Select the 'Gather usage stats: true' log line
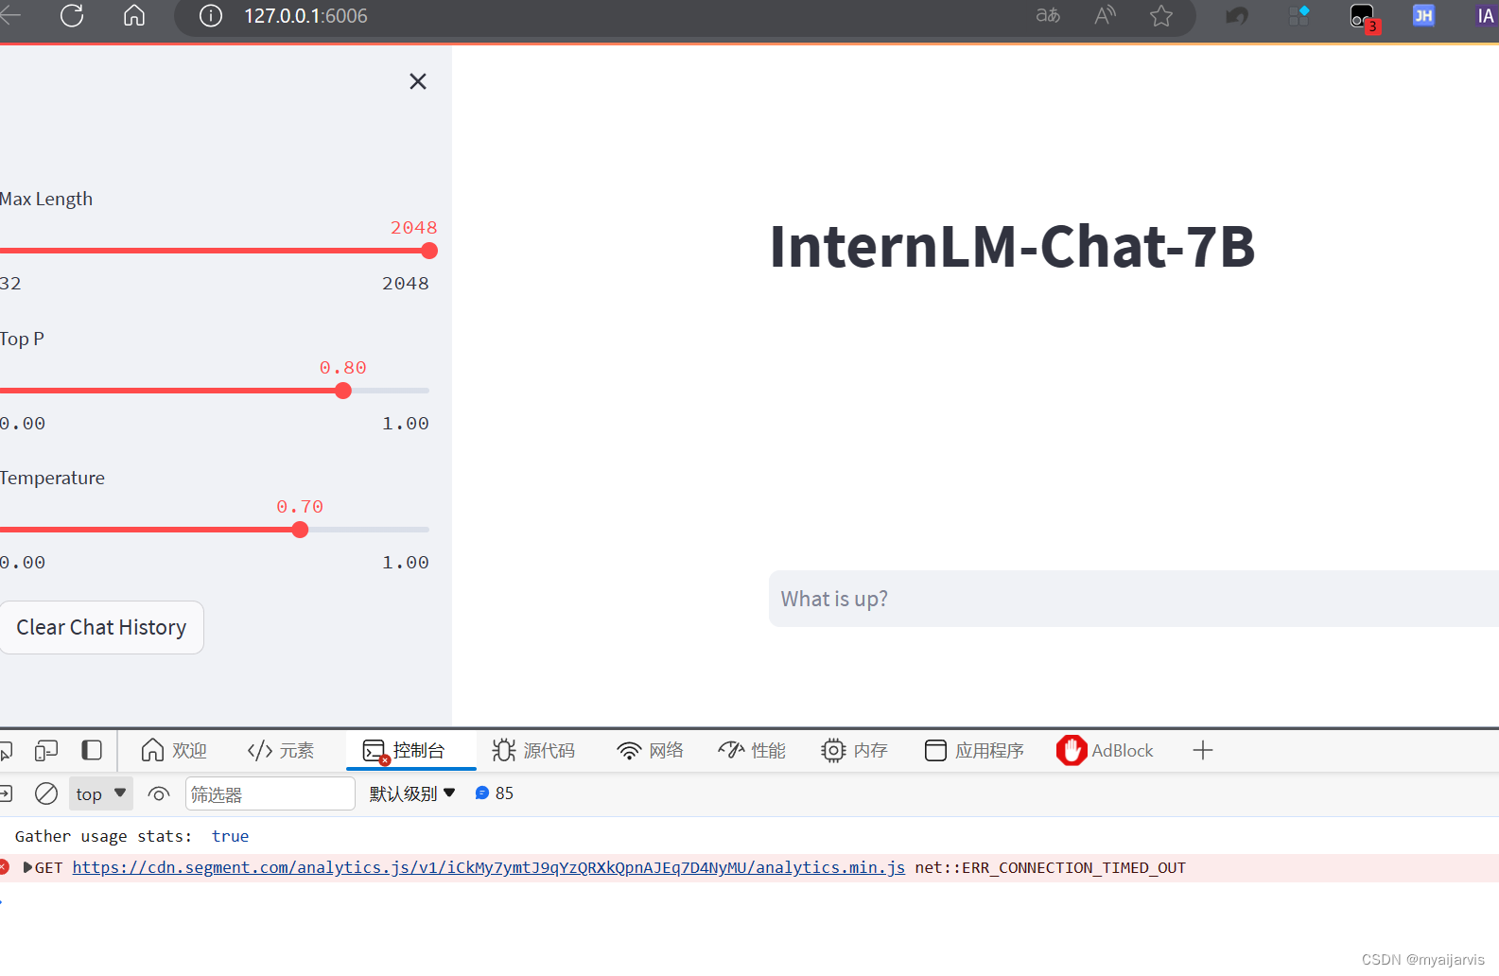Screen dimensions: 1499x976 click(x=131, y=836)
